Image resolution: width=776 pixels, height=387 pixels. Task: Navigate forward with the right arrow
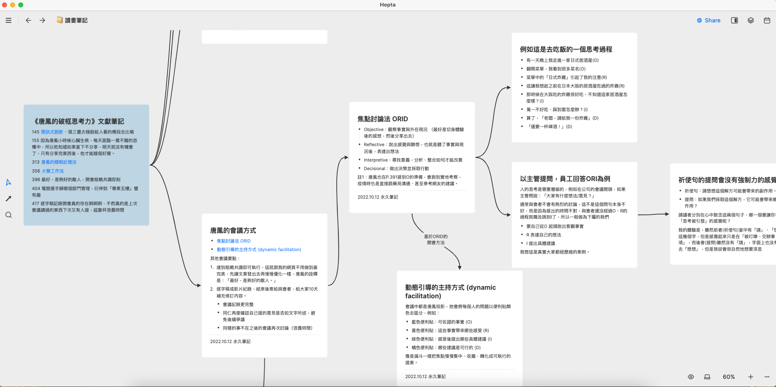42,20
